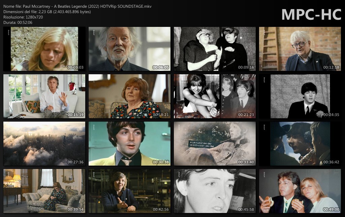
Task: Open the thumbnail stamped 00:03:03
Action: coord(44,49)
